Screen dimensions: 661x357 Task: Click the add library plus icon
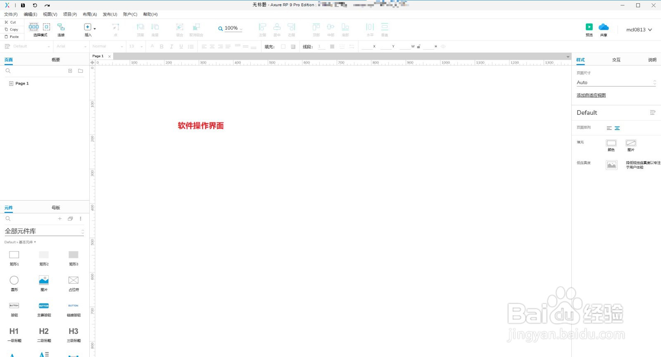[60, 219]
